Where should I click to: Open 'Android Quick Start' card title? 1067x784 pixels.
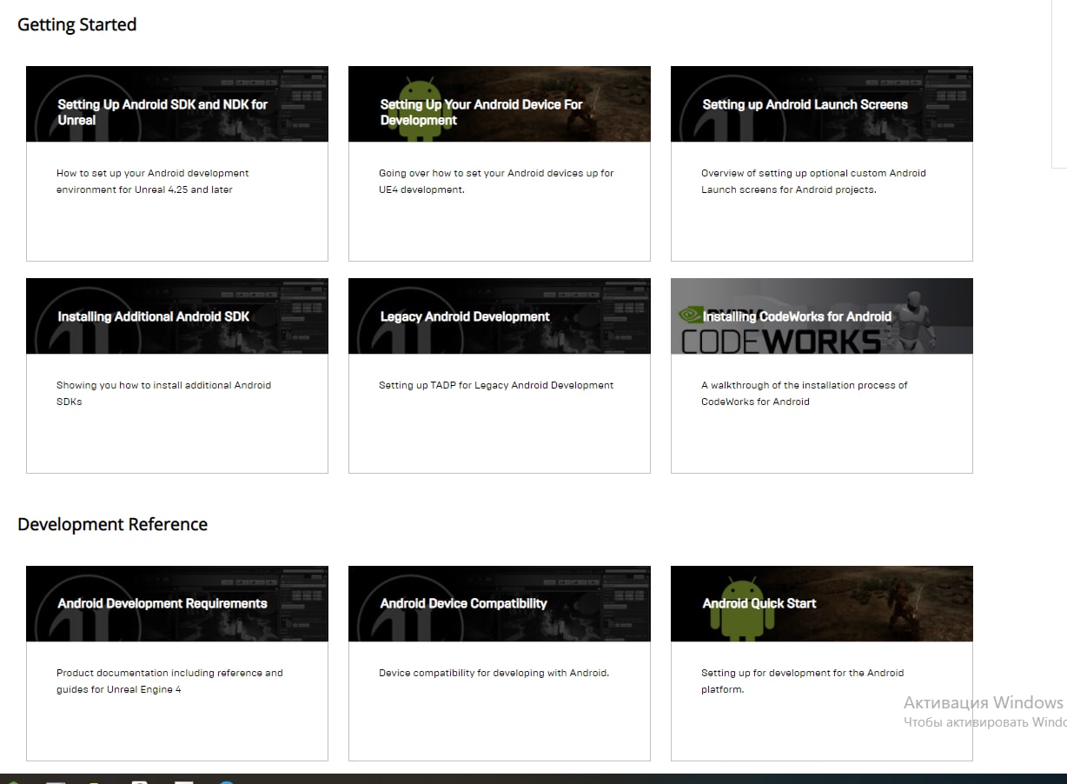pyautogui.click(x=759, y=603)
